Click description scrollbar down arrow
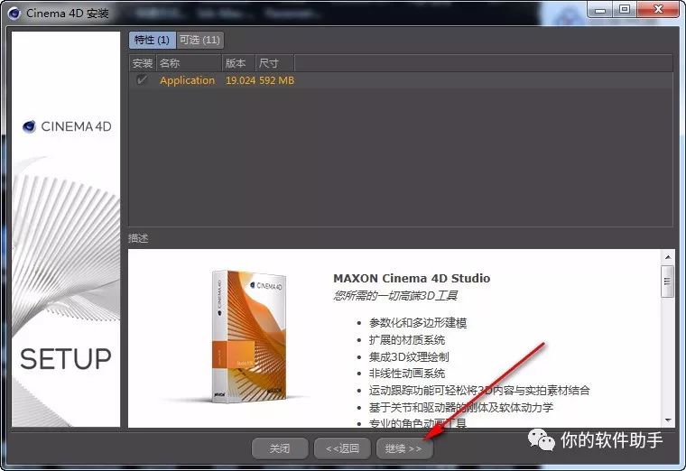686x471 pixels. pyautogui.click(x=668, y=420)
